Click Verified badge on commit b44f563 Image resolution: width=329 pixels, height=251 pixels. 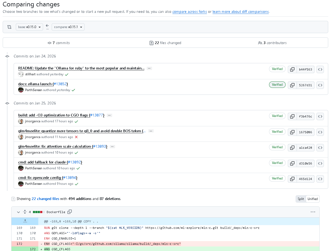point(277,69)
